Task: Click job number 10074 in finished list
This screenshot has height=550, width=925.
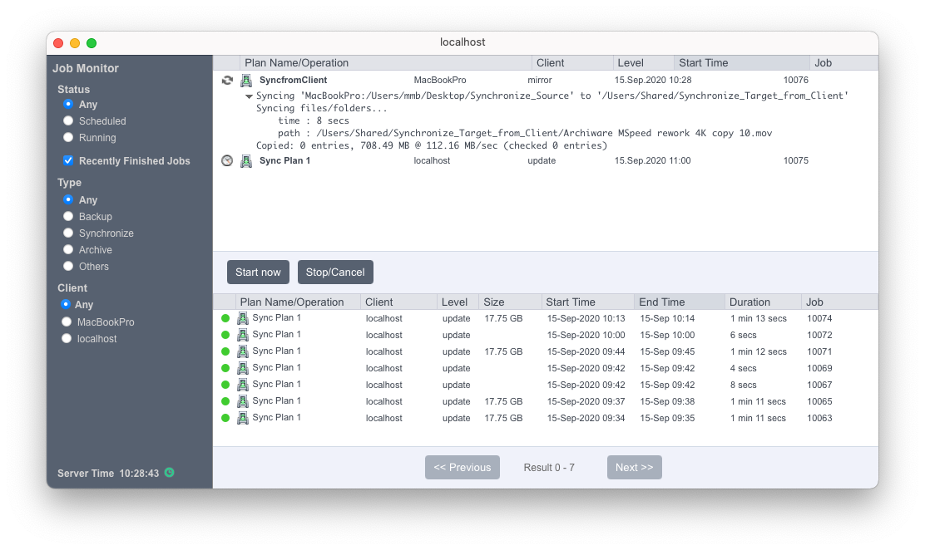Action: point(819,318)
